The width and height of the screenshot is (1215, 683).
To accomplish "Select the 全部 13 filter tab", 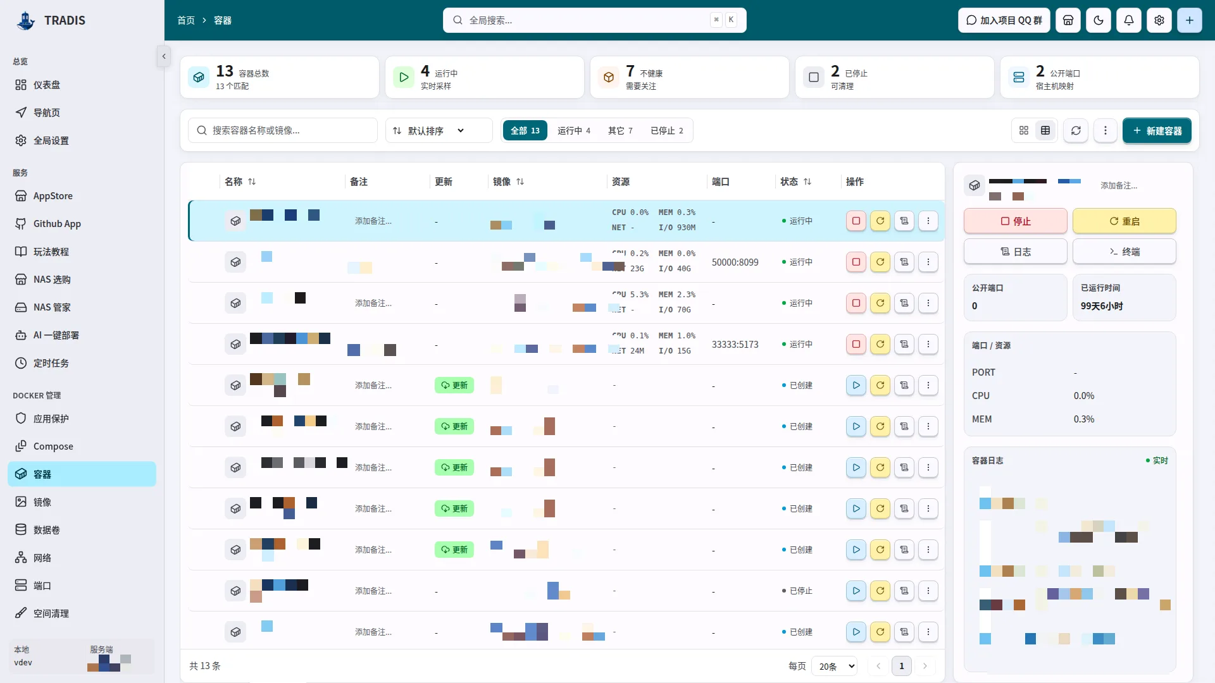I will click(525, 130).
